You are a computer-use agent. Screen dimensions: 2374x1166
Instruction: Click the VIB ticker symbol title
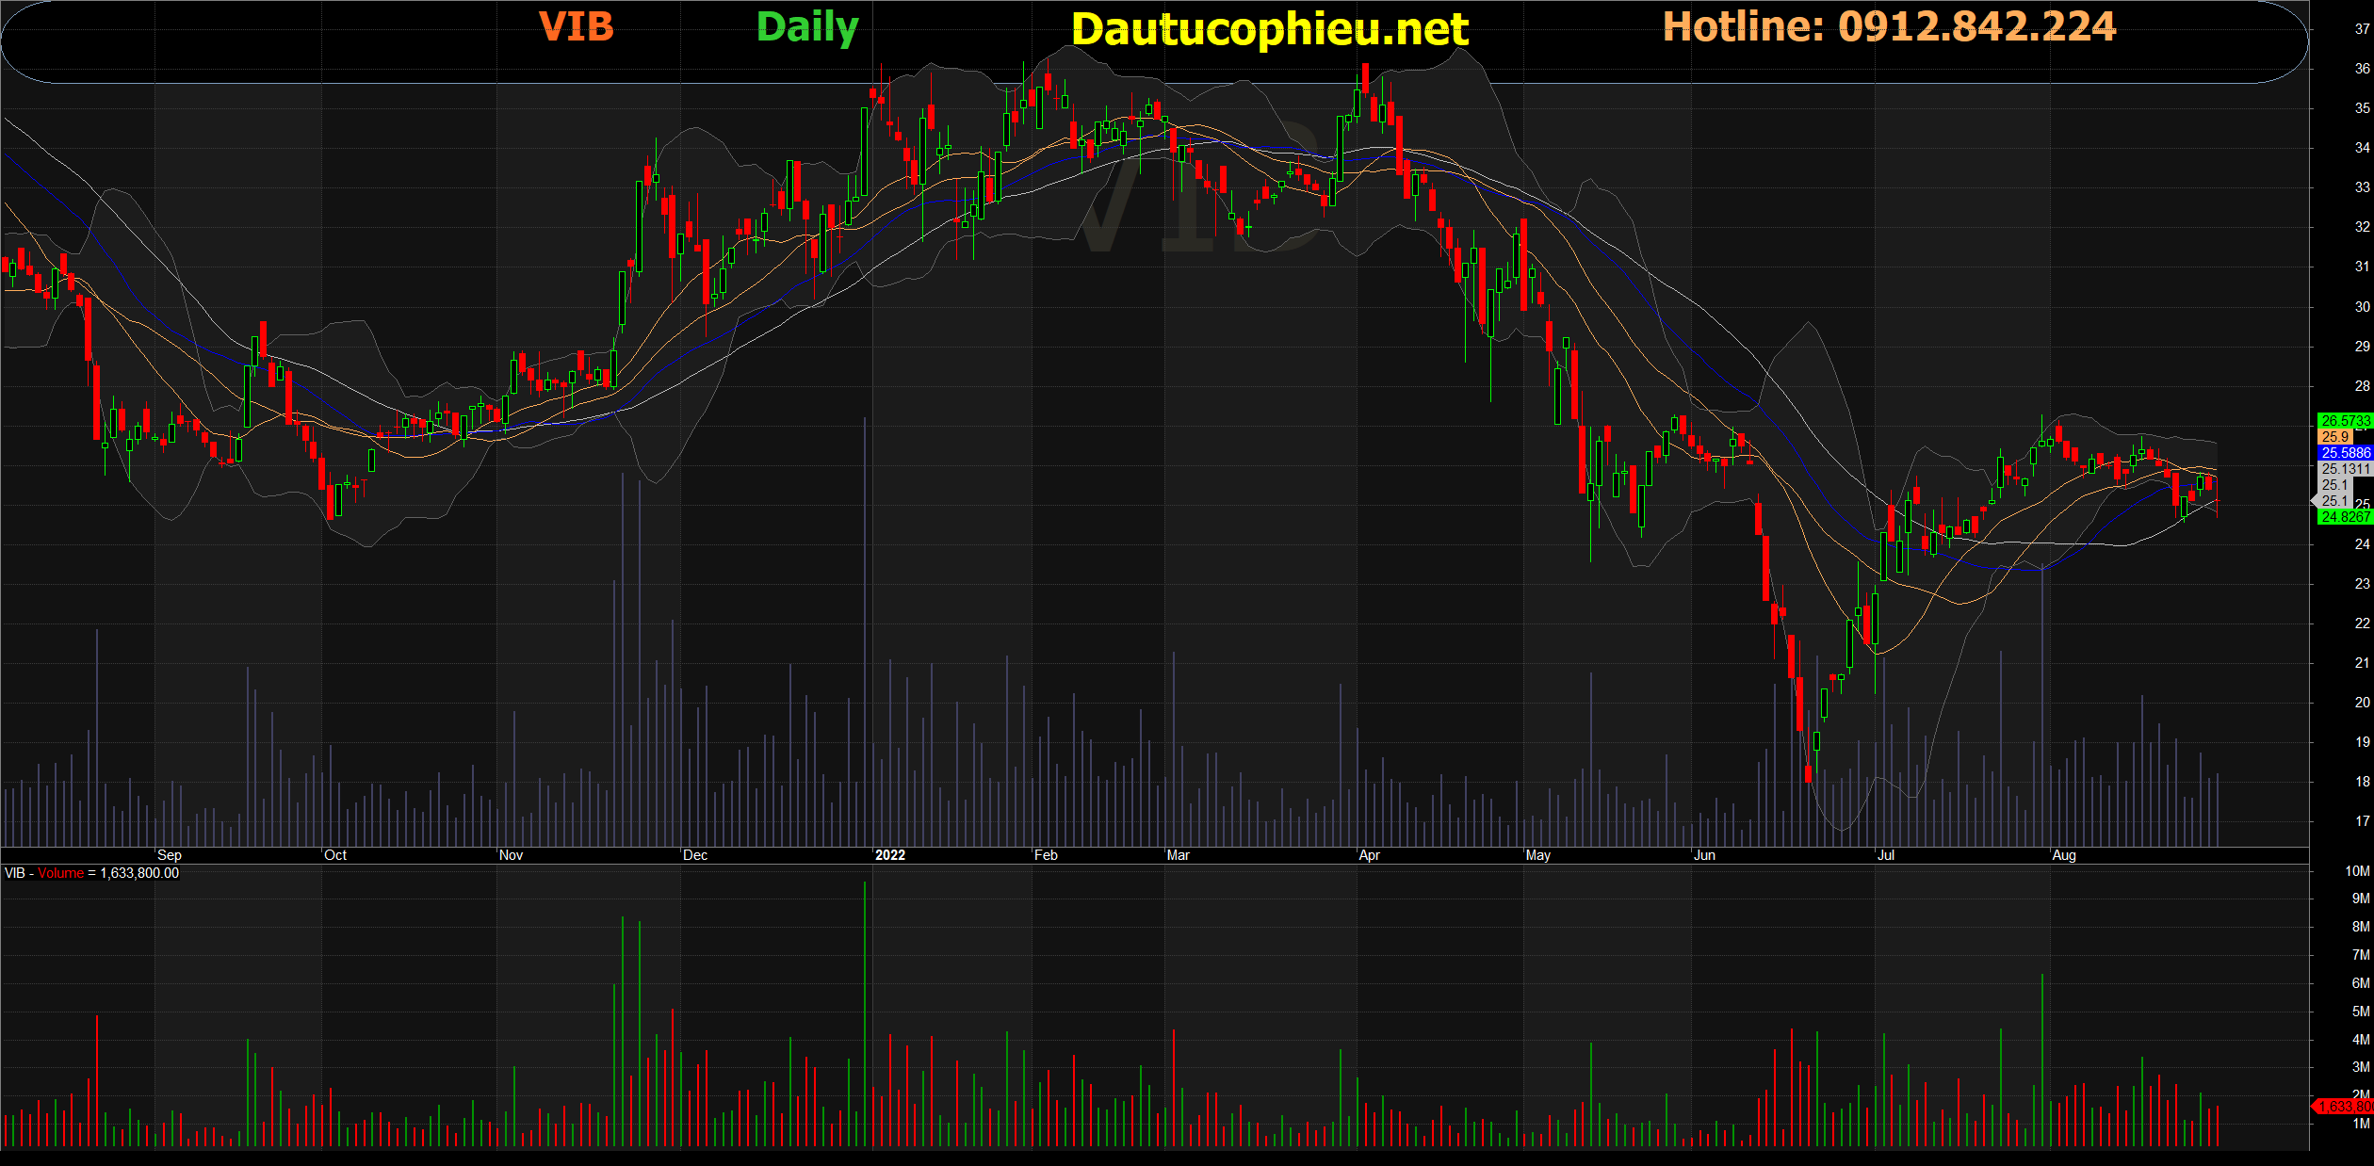pyautogui.click(x=576, y=26)
